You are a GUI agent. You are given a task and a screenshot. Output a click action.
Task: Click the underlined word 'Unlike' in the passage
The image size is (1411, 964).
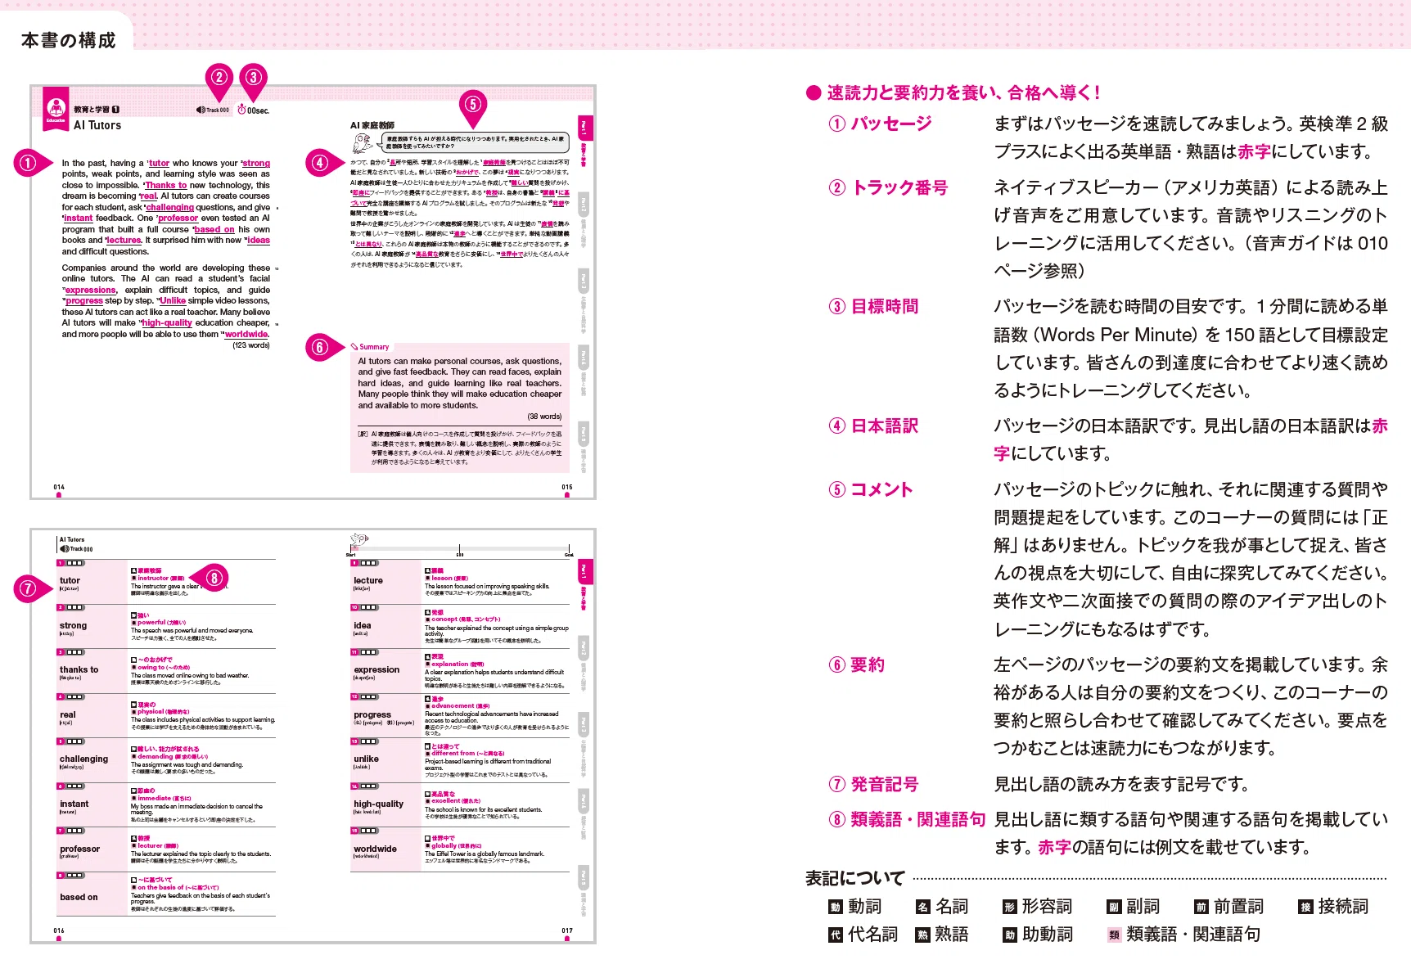tap(173, 301)
